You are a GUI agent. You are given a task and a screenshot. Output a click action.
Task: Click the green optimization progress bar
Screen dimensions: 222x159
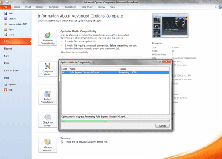click(x=85, y=121)
